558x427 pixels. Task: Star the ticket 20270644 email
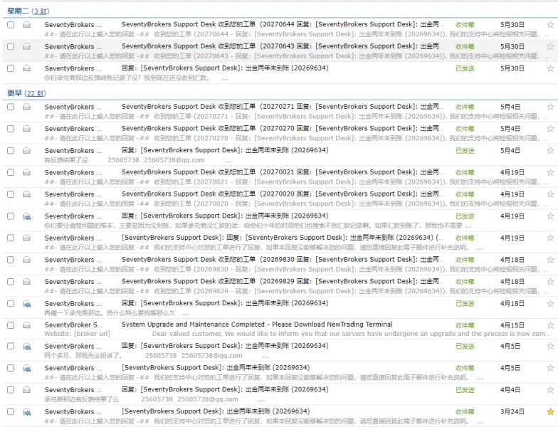click(550, 24)
